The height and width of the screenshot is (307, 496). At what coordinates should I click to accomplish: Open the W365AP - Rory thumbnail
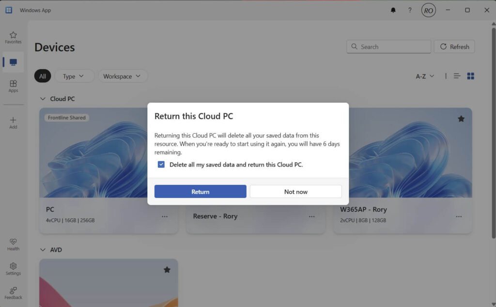410,153
